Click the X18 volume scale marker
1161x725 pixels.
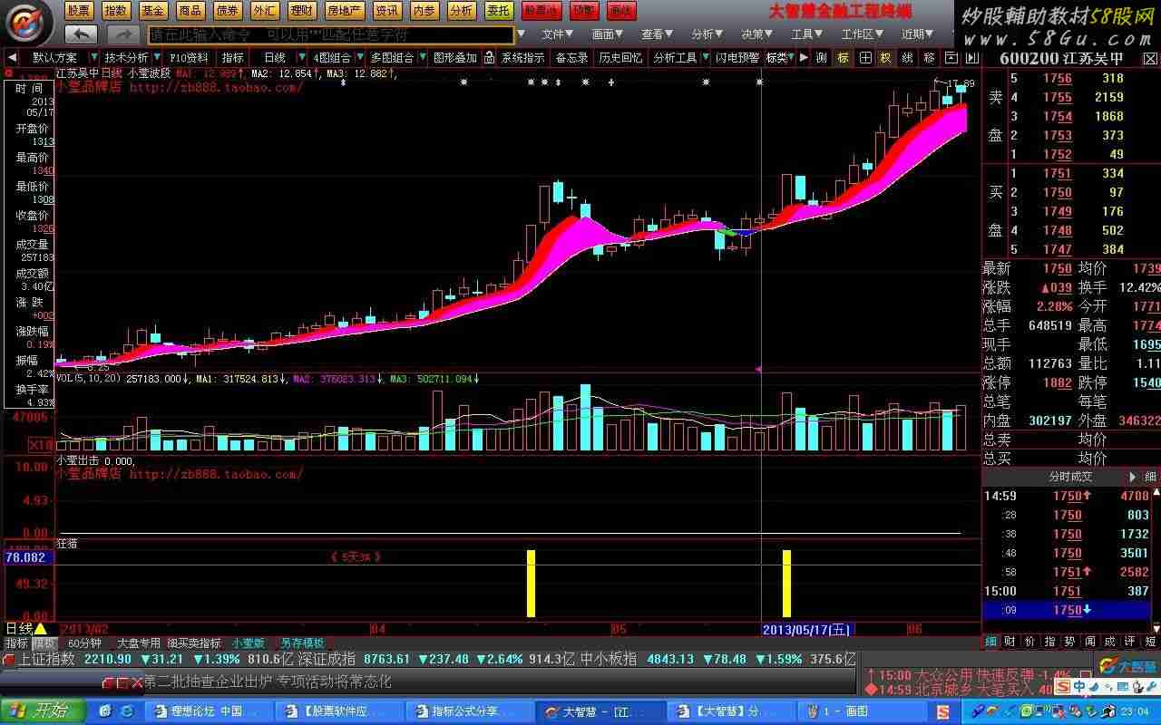click(x=40, y=445)
